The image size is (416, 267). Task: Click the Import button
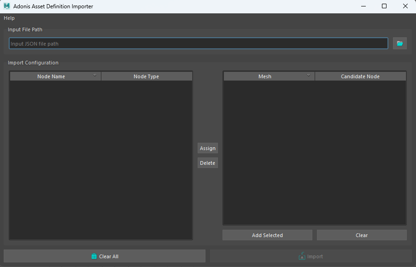[311, 256]
